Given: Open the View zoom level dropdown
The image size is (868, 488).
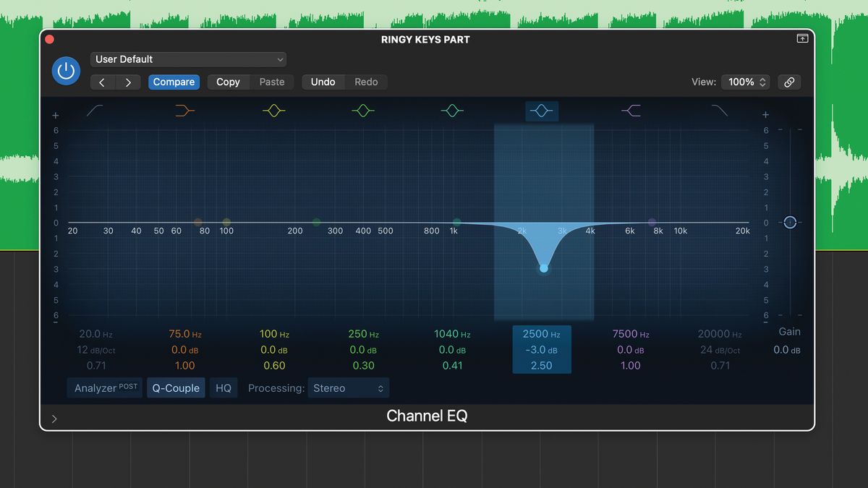Looking at the screenshot, I should coord(745,82).
